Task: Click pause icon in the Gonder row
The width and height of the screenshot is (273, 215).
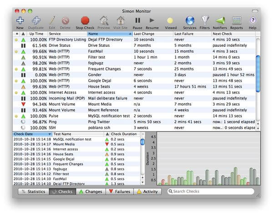Action: [23, 75]
